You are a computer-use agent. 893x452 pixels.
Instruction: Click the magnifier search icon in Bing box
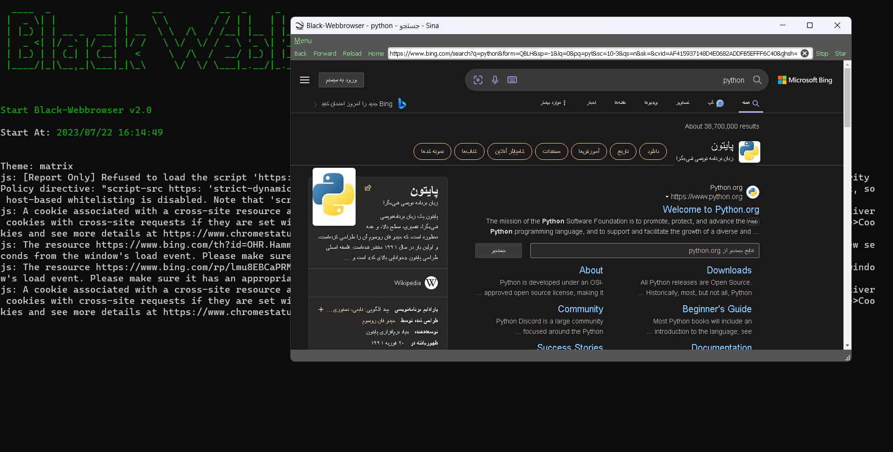pos(757,80)
